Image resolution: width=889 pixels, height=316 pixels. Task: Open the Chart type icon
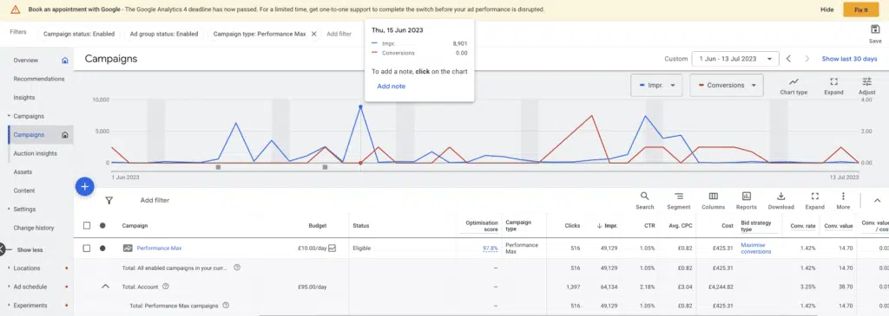[794, 82]
